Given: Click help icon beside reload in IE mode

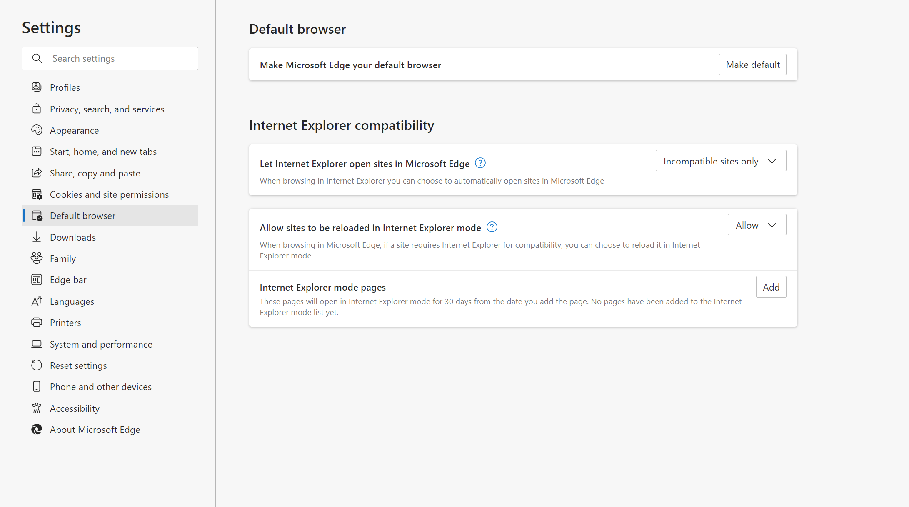Looking at the screenshot, I should pos(492,227).
